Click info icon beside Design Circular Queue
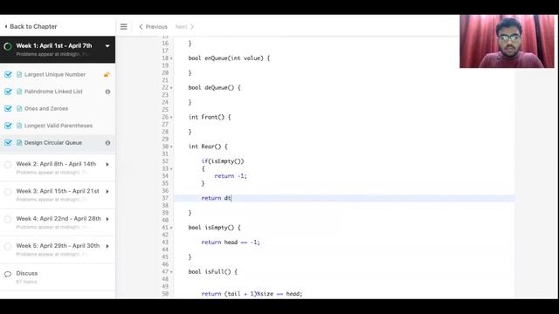Image resolution: width=559 pixels, height=314 pixels. coord(107,143)
